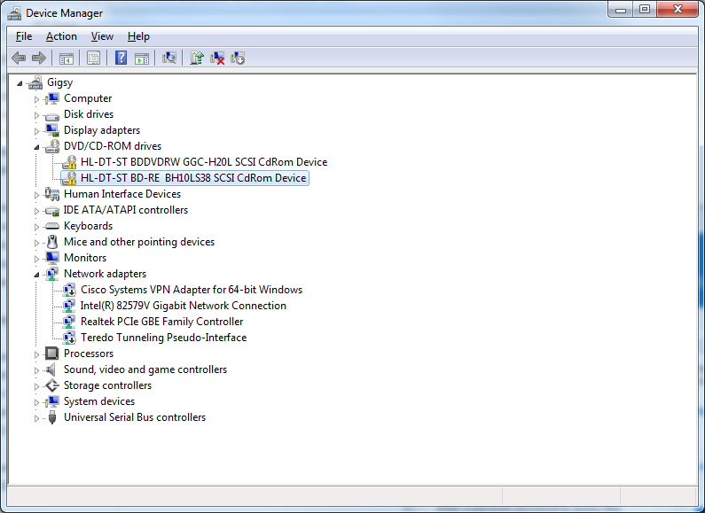705x513 pixels.
Task: Collapse the Network adapters category
Action: click(x=37, y=275)
